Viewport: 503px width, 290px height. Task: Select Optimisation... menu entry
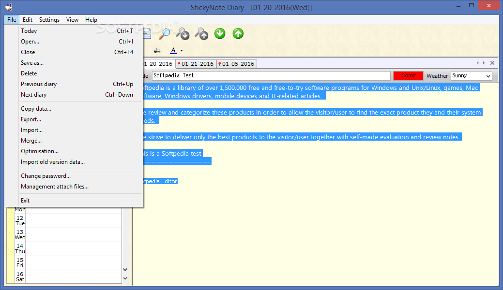[x=77, y=151]
